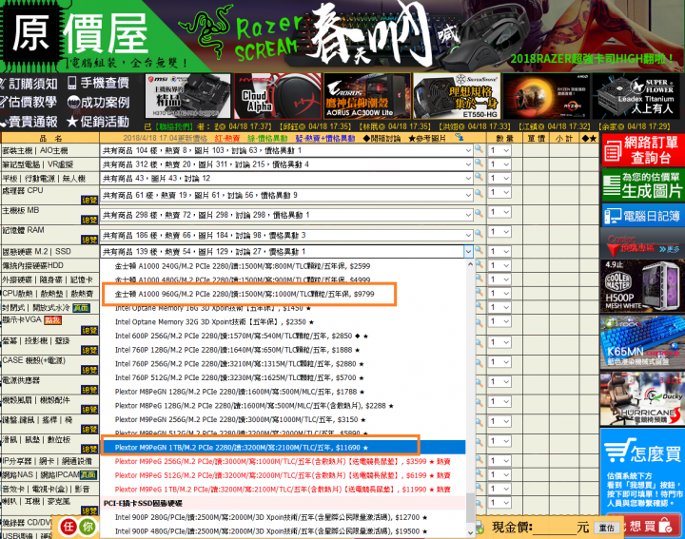The image size is (685, 539).
Task: Open the 筆記型電腦 product dropdown
Action: (286, 164)
